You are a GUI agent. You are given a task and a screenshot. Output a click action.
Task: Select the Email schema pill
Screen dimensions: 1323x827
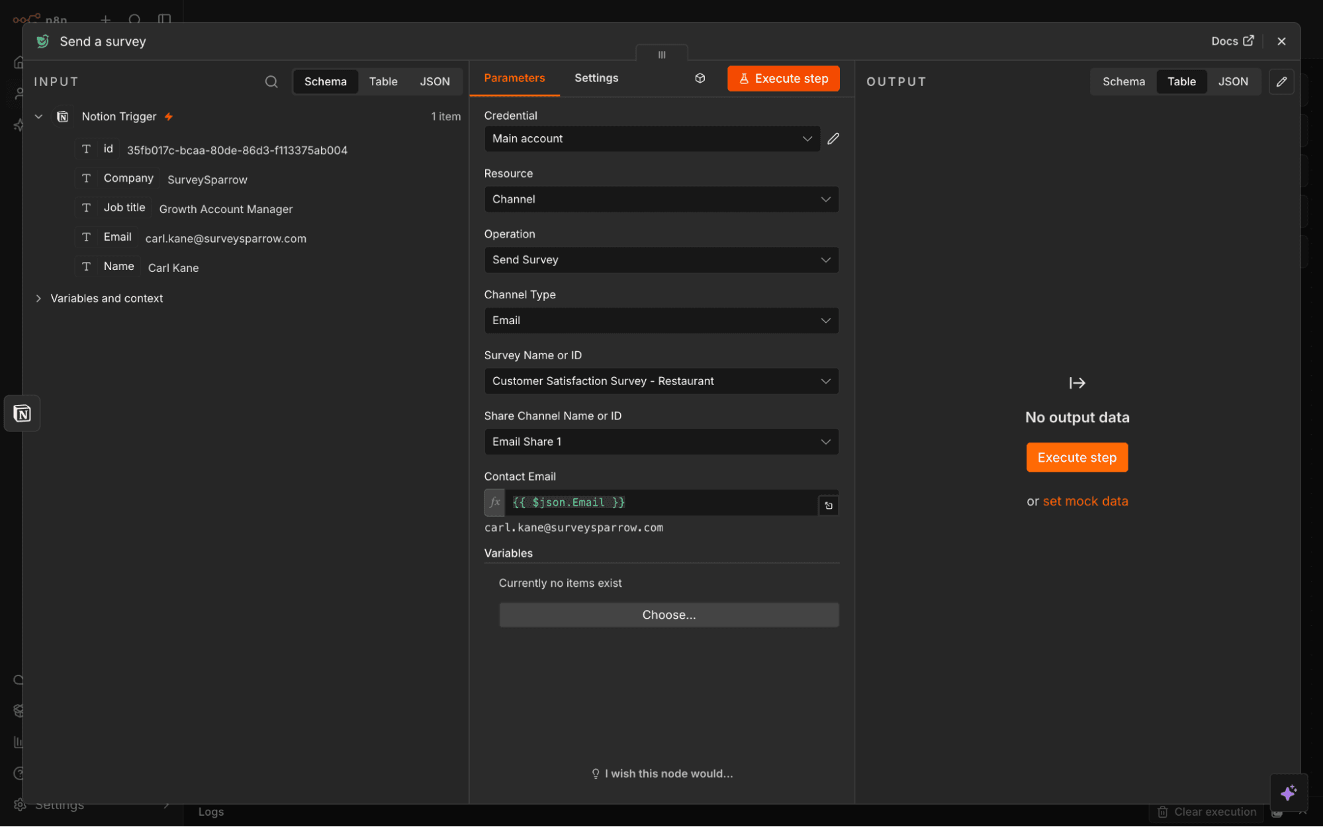[x=106, y=237]
